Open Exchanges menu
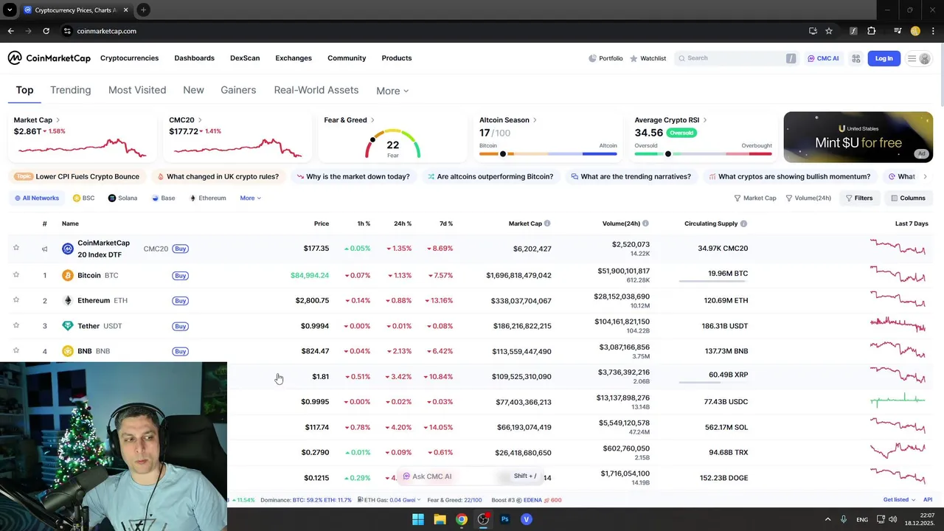 [x=294, y=58]
